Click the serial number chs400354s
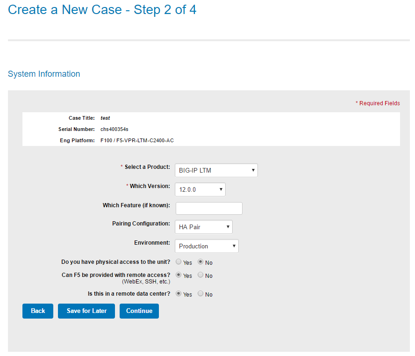415x356 pixels. click(x=114, y=129)
